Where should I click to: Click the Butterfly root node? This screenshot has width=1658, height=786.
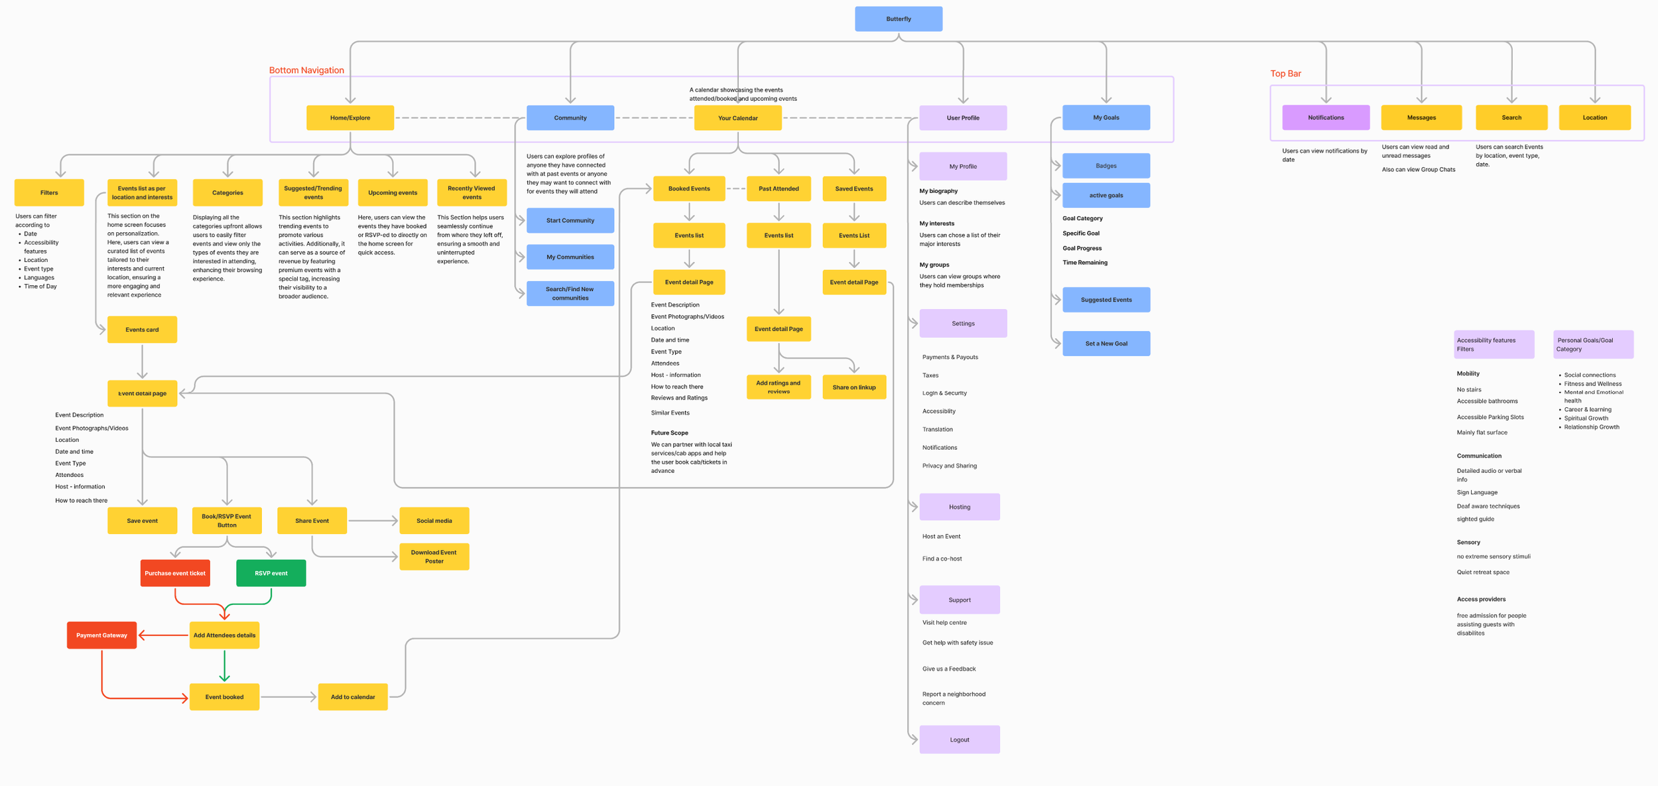tap(898, 19)
